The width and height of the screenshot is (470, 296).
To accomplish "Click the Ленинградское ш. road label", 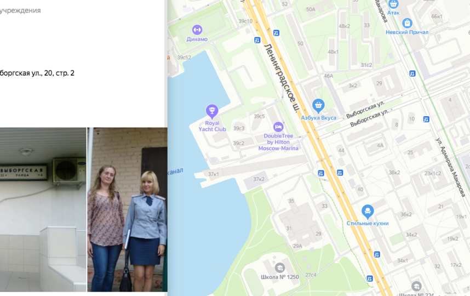I will click(x=281, y=78).
